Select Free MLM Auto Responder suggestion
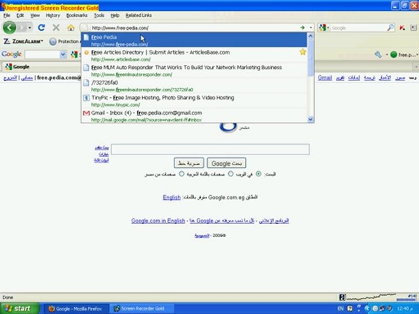The height and width of the screenshot is (314, 419). [x=194, y=71]
